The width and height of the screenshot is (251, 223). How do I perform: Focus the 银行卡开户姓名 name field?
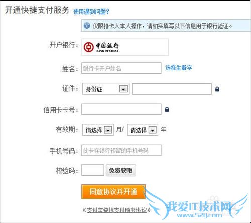click(x=121, y=68)
